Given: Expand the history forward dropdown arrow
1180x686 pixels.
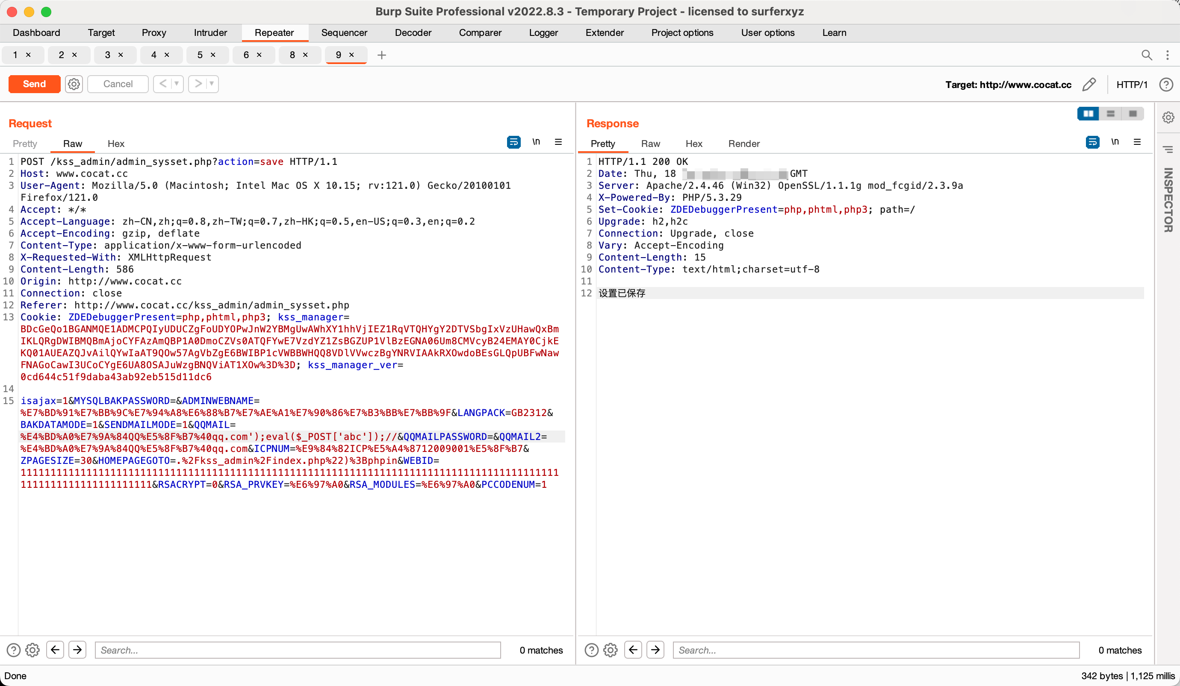Looking at the screenshot, I should tap(212, 84).
